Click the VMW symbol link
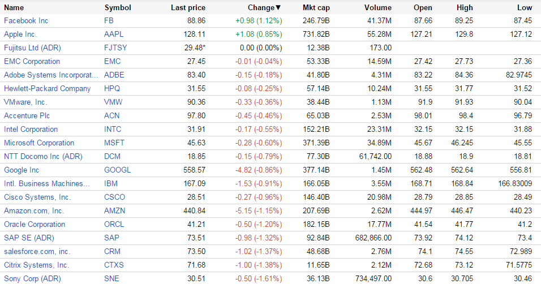541x284 pixels. click(113, 102)
